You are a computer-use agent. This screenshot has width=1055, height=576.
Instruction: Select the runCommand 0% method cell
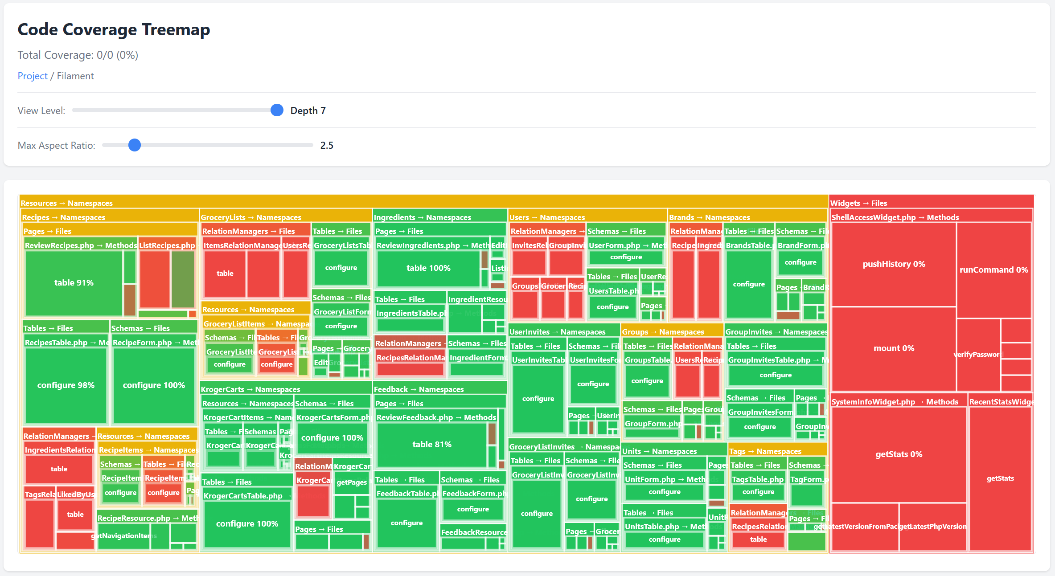tap(993, 270)
